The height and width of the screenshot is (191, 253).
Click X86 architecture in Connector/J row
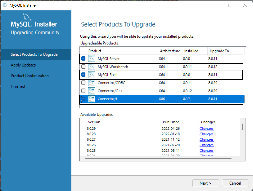[162, 99]
